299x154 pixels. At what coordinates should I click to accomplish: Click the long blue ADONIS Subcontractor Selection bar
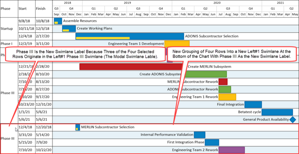tap(130, 36)
